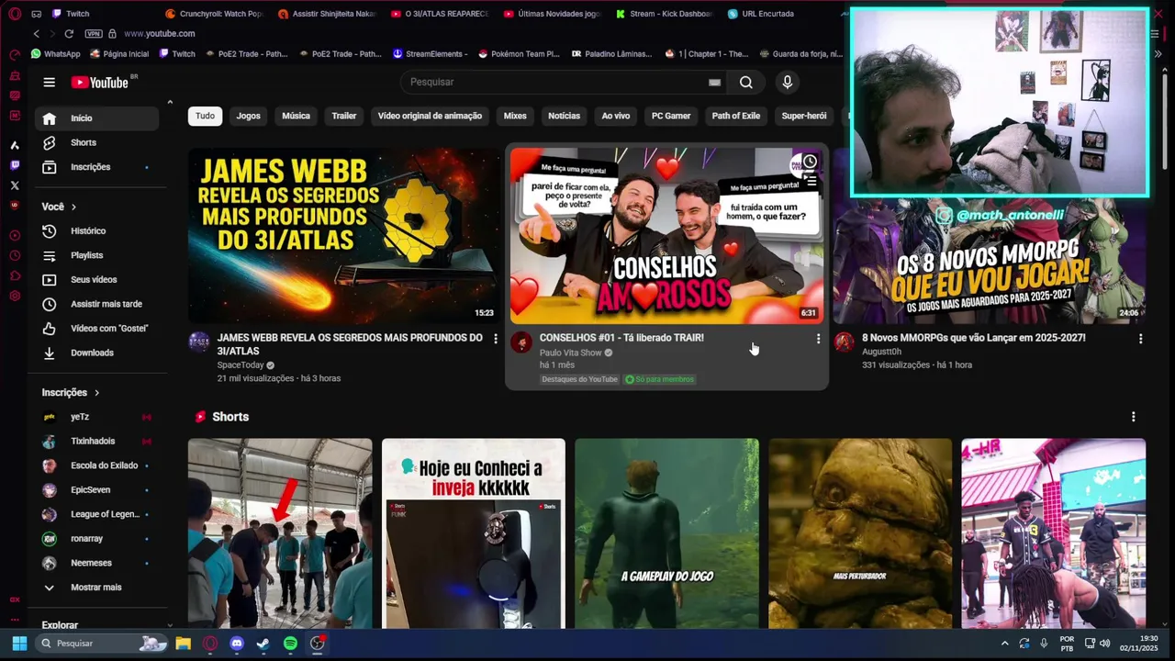This screenshot has width=1175, height=661.
Task: Open more options for 8 Novos MMORPGs video
Action: [1141, 339]
